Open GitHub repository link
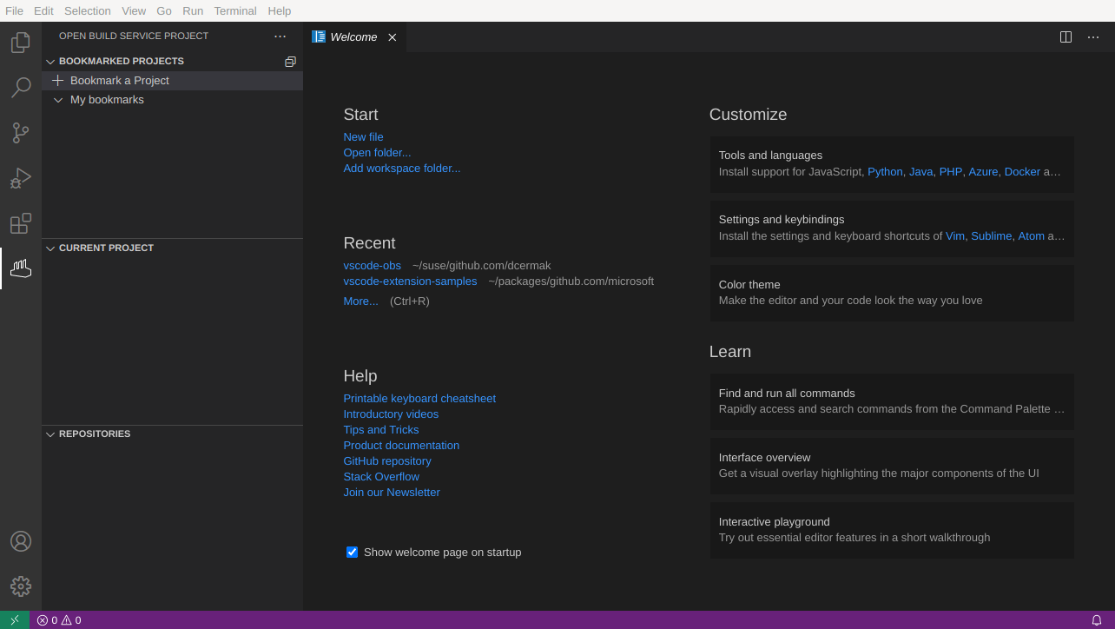1115x629 pixels. (387, 461)
